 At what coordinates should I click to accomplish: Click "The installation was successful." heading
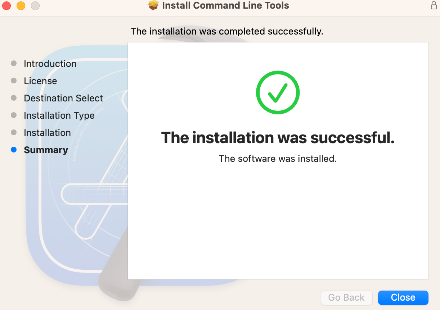[x=278, y=138]
